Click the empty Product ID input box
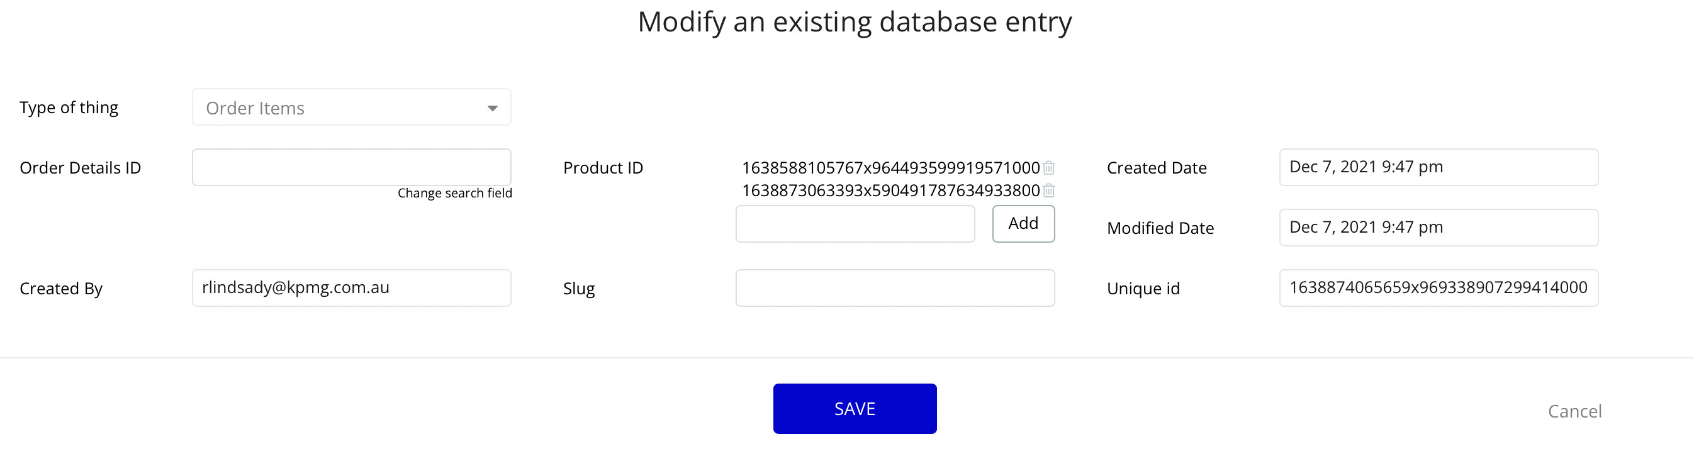1694x454 pixels. tap(855, 224)
